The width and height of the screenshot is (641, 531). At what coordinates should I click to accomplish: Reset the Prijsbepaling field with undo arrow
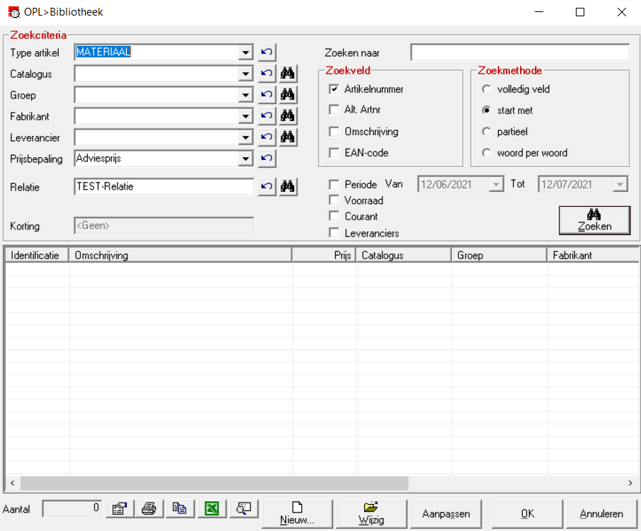[267, 159]
